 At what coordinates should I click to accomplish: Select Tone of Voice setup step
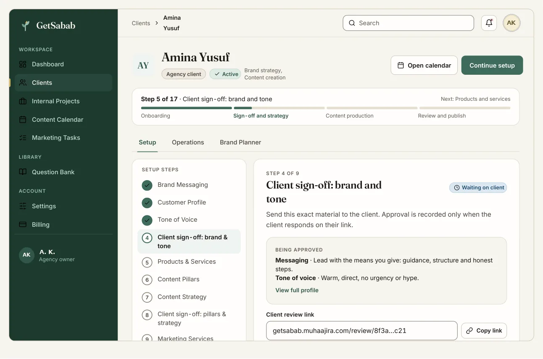point(189,220)
